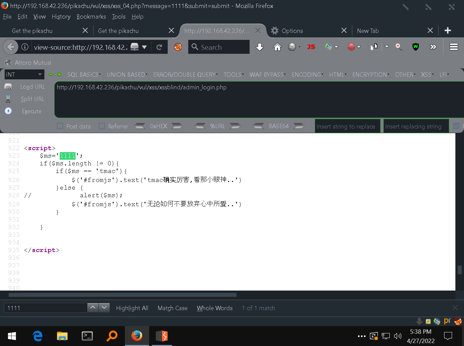Go to the Home page

click(277, 47)
